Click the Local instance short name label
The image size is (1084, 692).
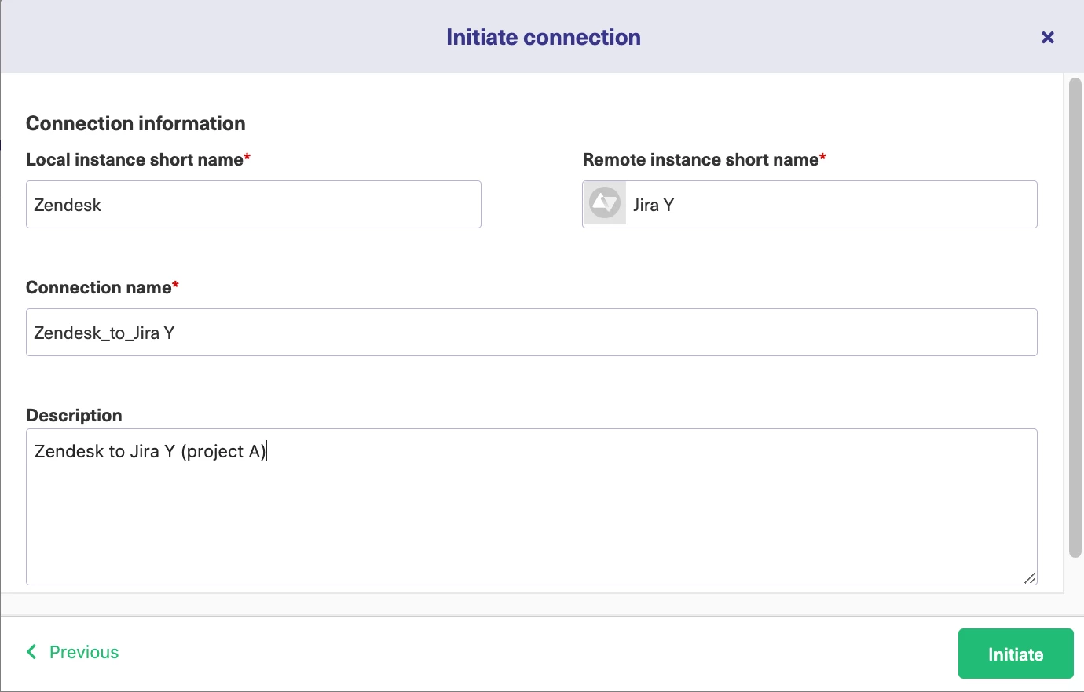[138, 159]
